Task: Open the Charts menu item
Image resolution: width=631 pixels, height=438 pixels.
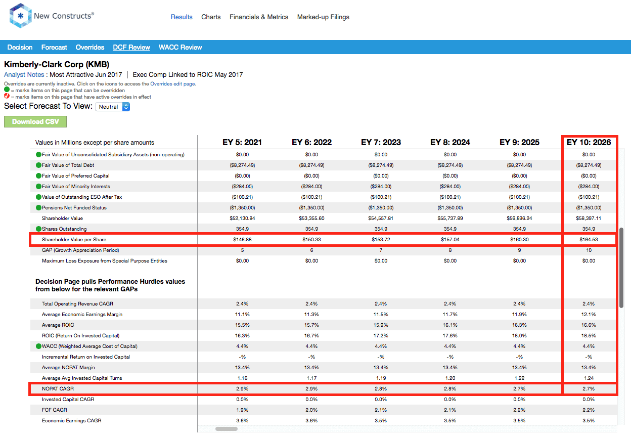Action: click(211, 17)
